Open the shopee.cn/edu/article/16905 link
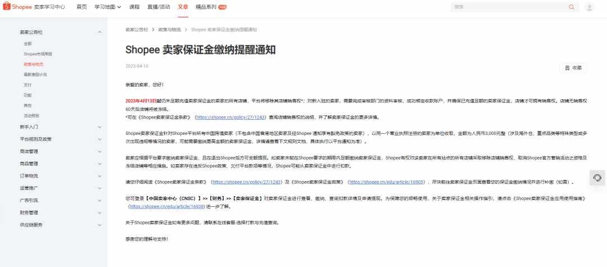This screenshot has height=267, width=607. pos(387,182)
